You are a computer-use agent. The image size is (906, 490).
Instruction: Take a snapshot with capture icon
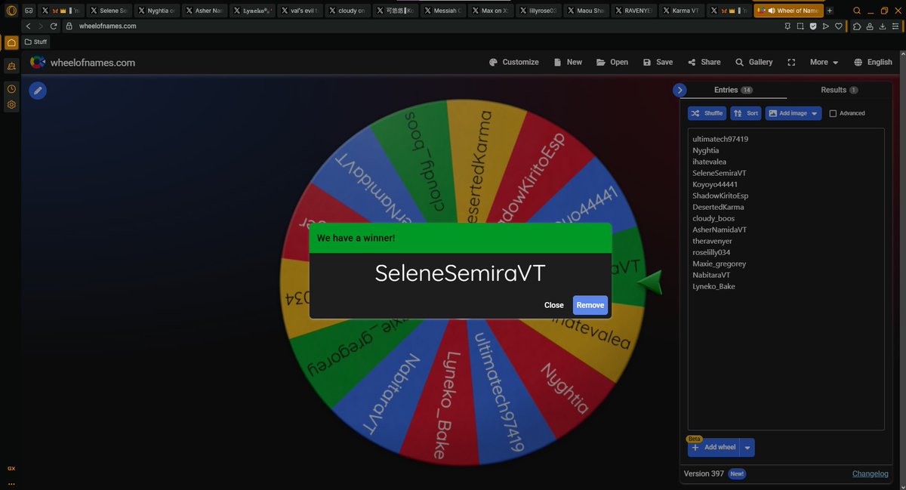pyautogui.click(x=800, y=26)
